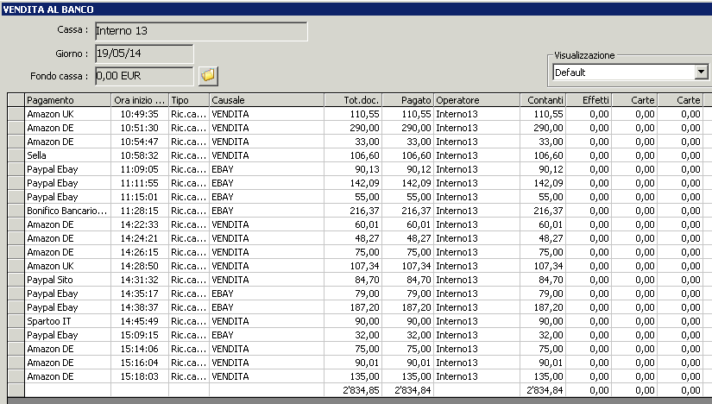Viewport: 712px width, 404px height.
Task: Click the time cell 10:54:47
Action: 140,142
